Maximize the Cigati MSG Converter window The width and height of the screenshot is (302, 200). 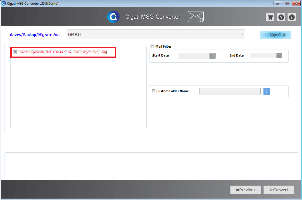pos(287,3)
